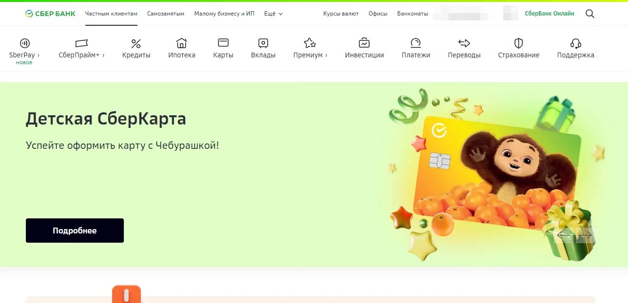Open Банкоматы link
Screen dimensions: 628x303
point(412,14)
